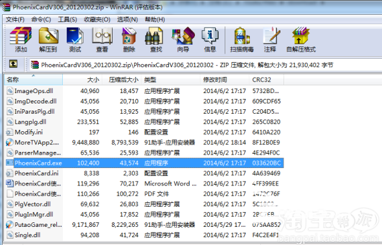Click the Modify.ini gear file icon
The image size is (382, 245).
pos(9,132)
